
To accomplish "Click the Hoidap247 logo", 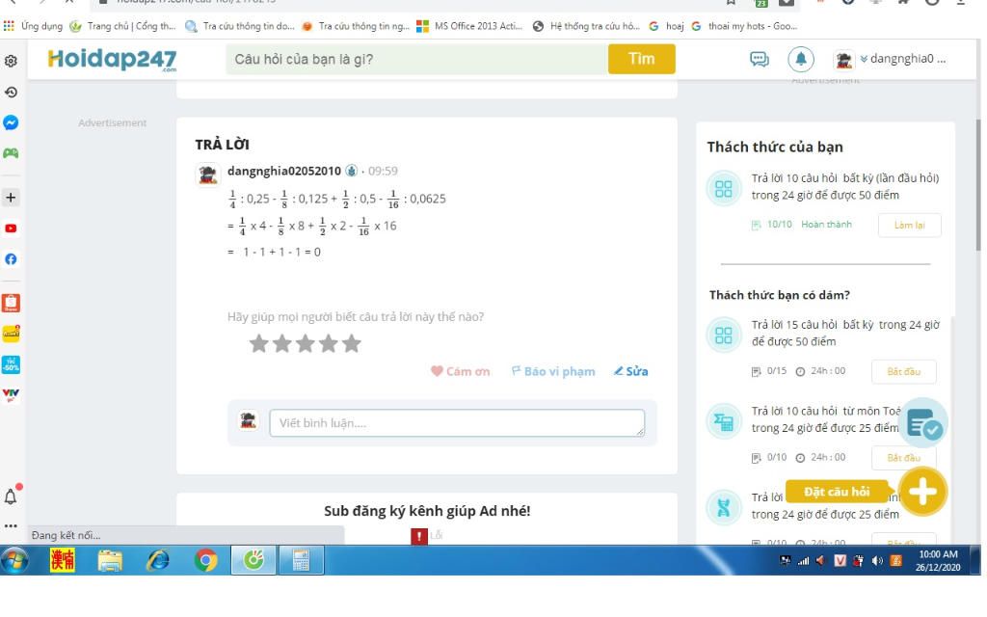I will 112,59.
